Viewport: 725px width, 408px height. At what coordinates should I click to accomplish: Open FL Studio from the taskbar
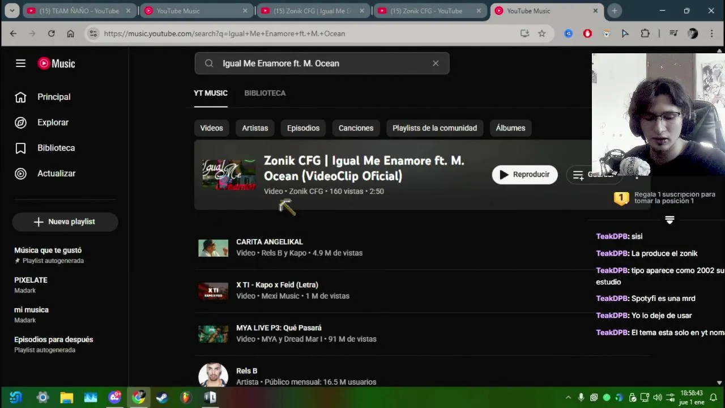click(186, 397)
